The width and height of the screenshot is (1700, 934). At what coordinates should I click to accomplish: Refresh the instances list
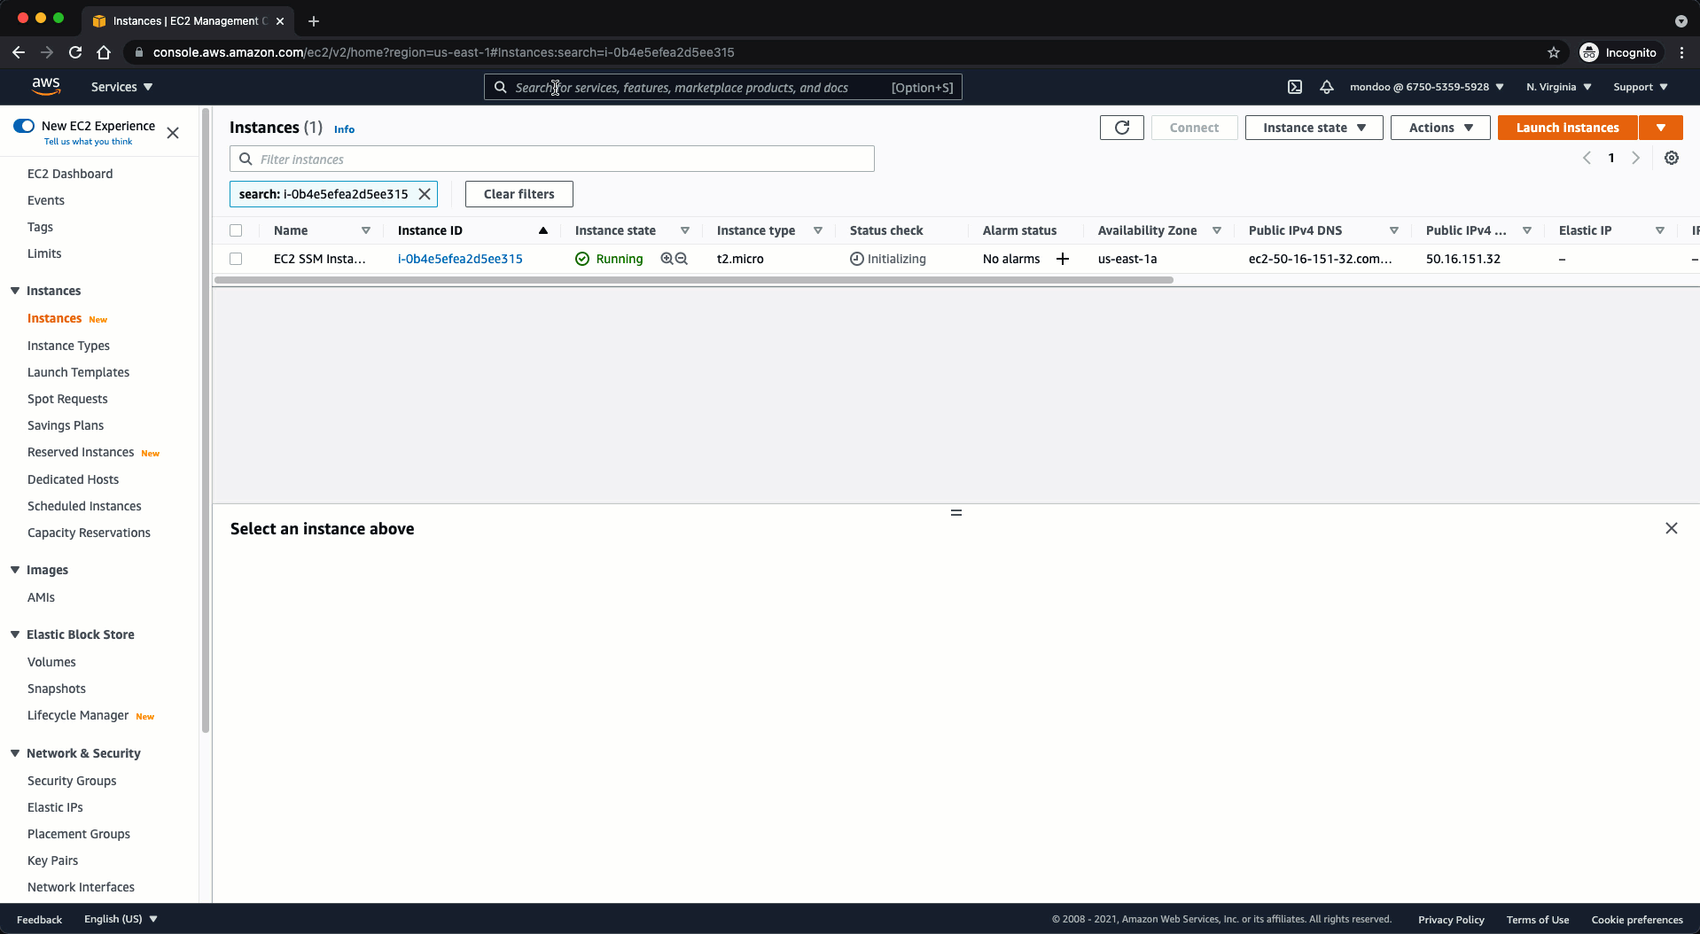click(x=1120, y=127)
